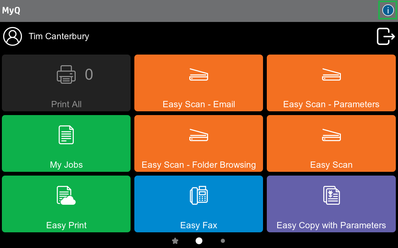Click scanner icon on Easy Scan - Folder Browsing
398x248 pixels.
point(199,135)
